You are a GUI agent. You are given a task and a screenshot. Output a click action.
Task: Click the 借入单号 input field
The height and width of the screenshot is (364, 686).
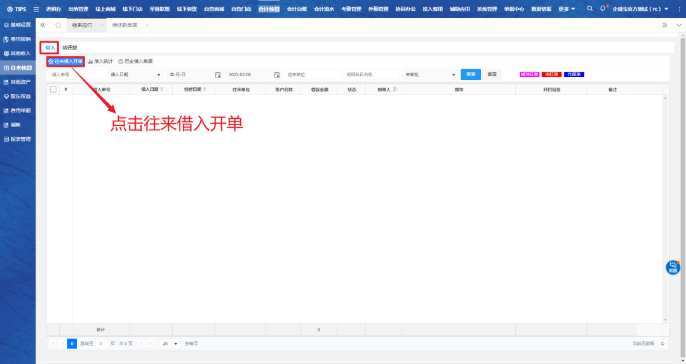tap(75, 74)
